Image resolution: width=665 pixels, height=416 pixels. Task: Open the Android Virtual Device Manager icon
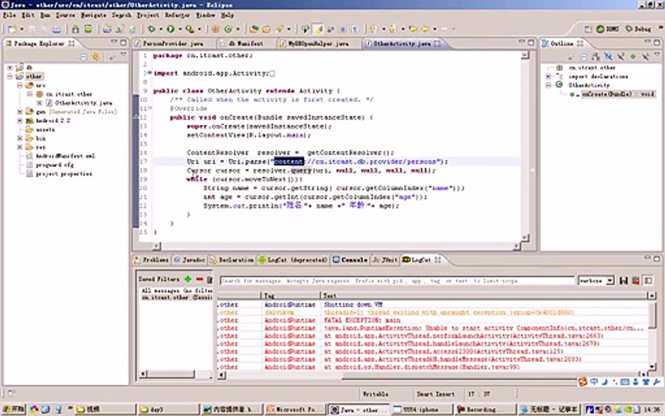point(88,29)
